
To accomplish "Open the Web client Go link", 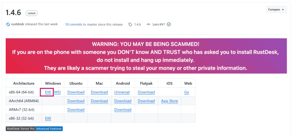I will tap(187, 92).
